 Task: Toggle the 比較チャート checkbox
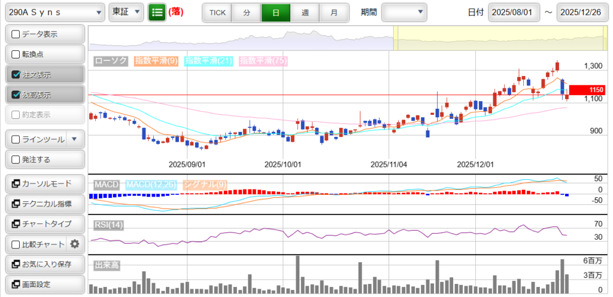[16, 244]
